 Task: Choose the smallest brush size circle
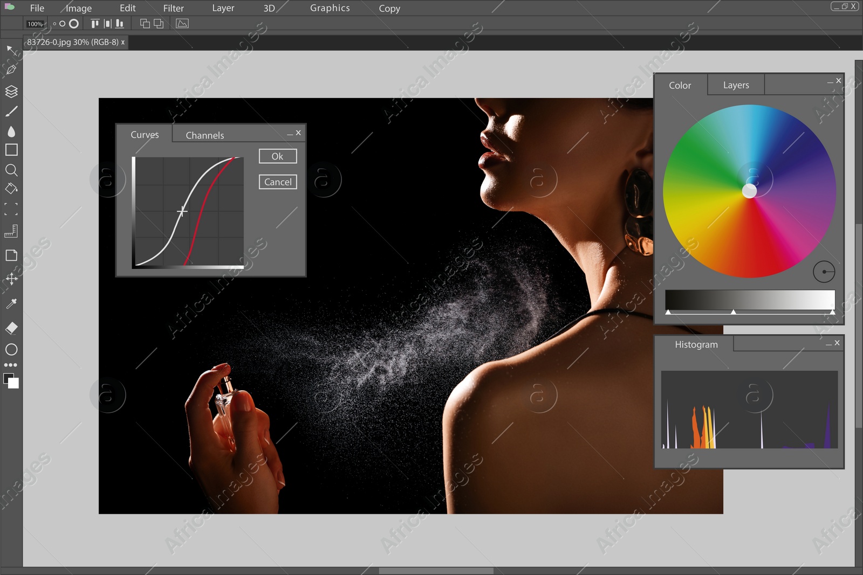pos(54,24)
